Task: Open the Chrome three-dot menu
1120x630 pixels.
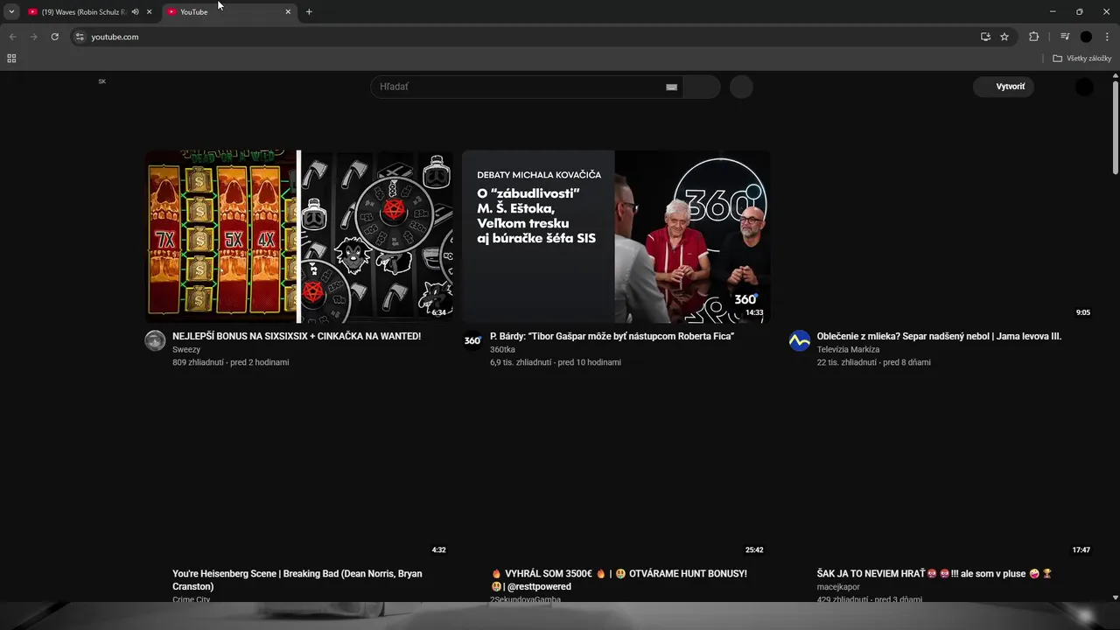Action: tap(1108, 37)
